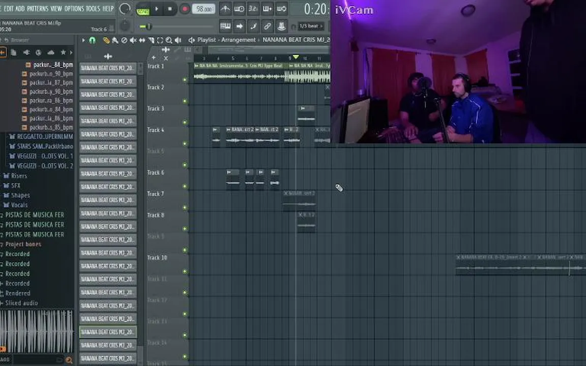The image size is (586, 366).
Task: Toggle typing keyboard to piano icon
Action: click(225, 26)
